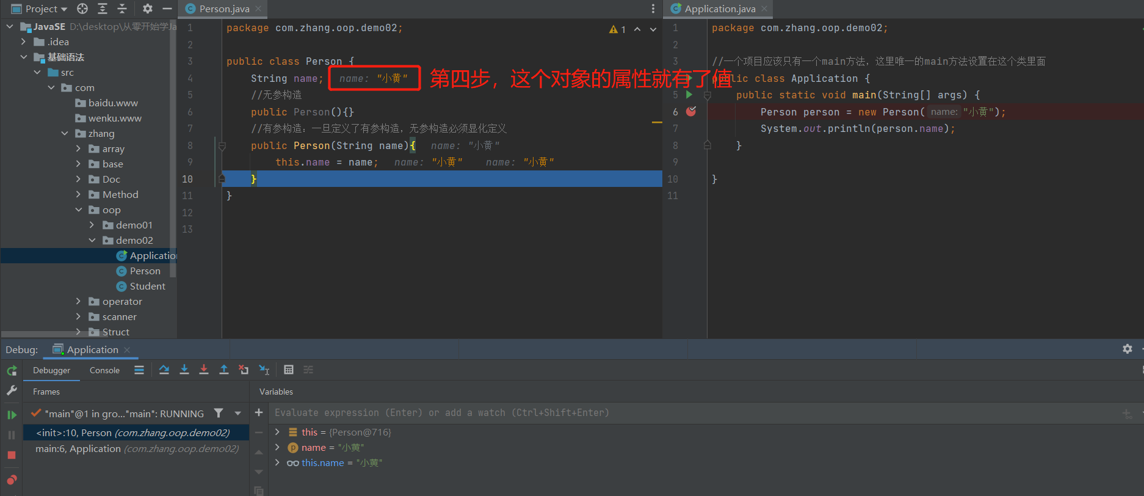Viewport: 1144px width, 496px height.
Task: Select the main:6, Application stack frame
Action: (x=136, y=448)
